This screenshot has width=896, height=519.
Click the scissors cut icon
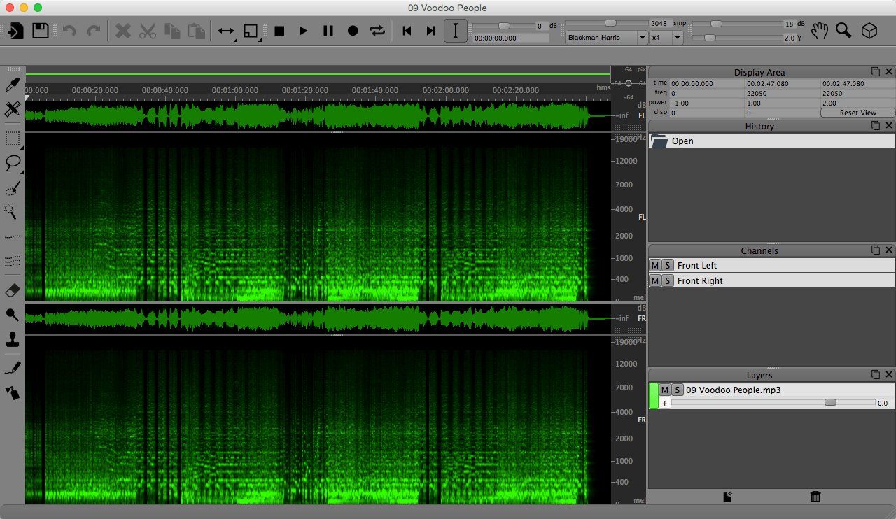click(147, 31)
